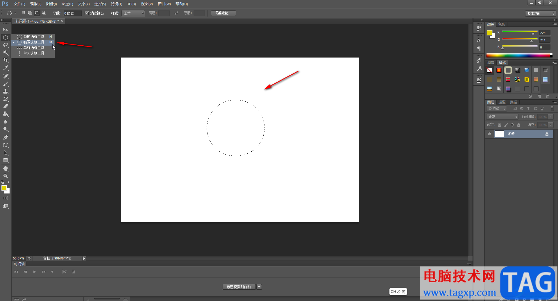Screen dimensions: 558x301
Task: Open the Character panel icon
Action: coord(479,40)
